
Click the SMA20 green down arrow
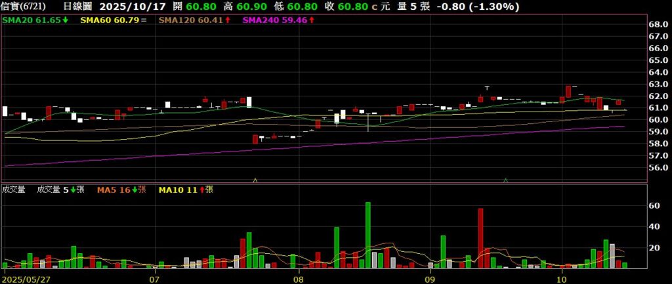66,21
